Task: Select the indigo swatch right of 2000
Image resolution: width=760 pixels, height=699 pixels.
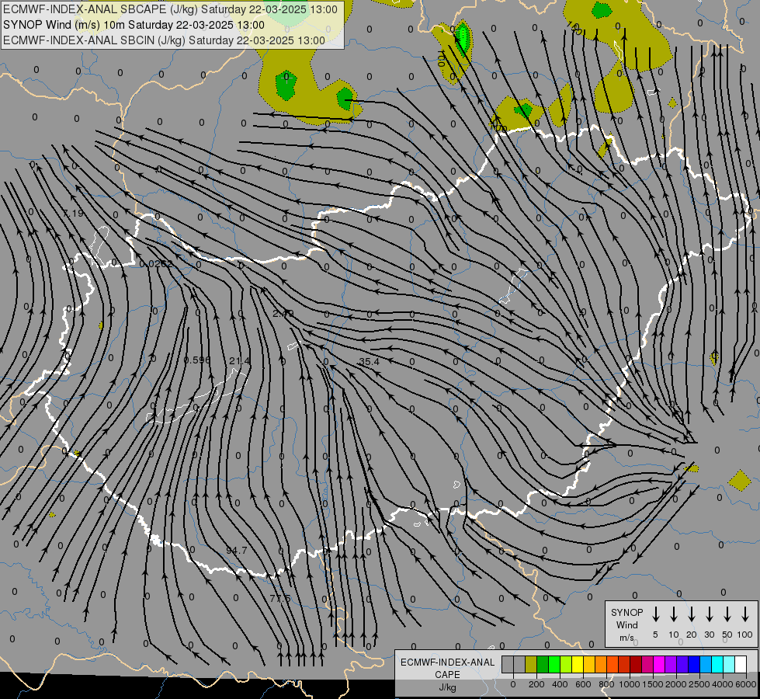Action: 682,665
